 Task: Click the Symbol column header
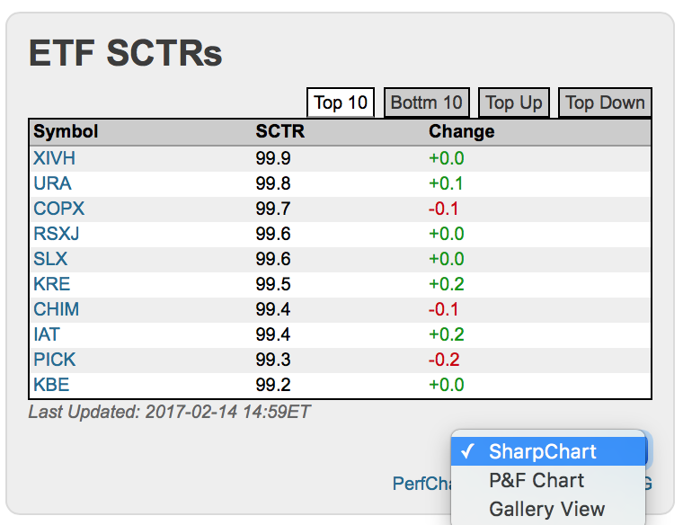coord(66,132)
